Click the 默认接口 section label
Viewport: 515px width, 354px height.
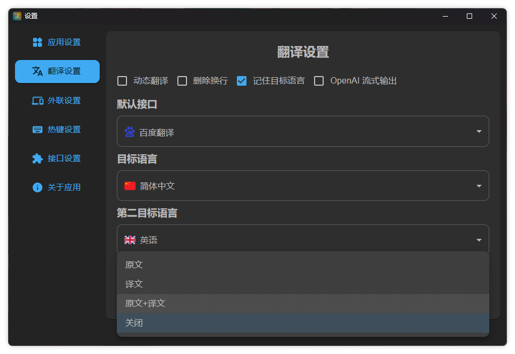point(137,104)
